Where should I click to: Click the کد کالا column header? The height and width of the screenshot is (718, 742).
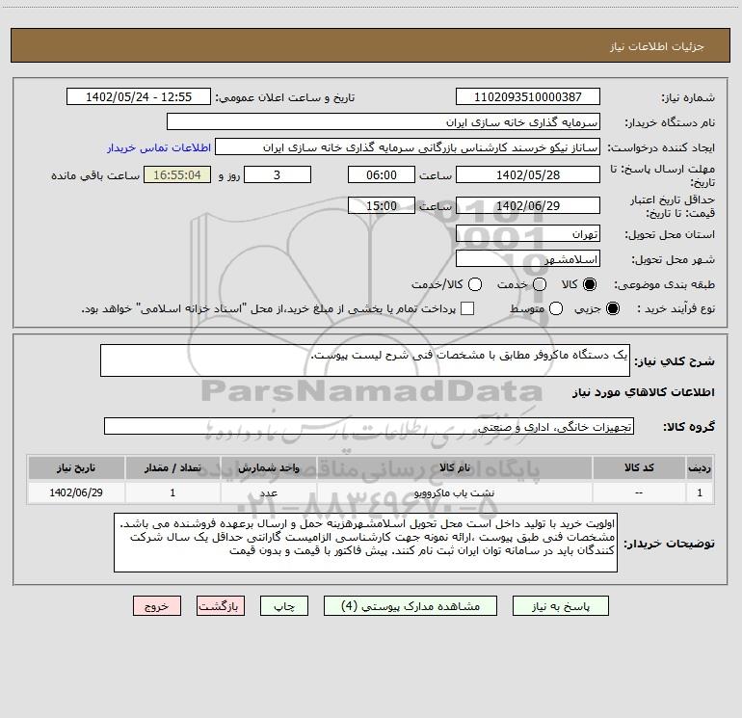pyautogui.click(x=639, y=467)
